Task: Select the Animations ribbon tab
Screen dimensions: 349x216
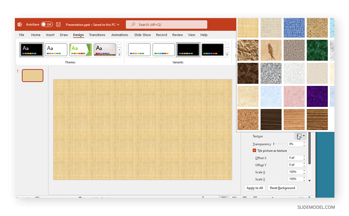Action: coord(120,35)
